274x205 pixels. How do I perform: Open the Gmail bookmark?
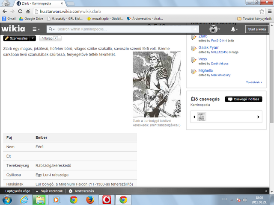(9, 19)
